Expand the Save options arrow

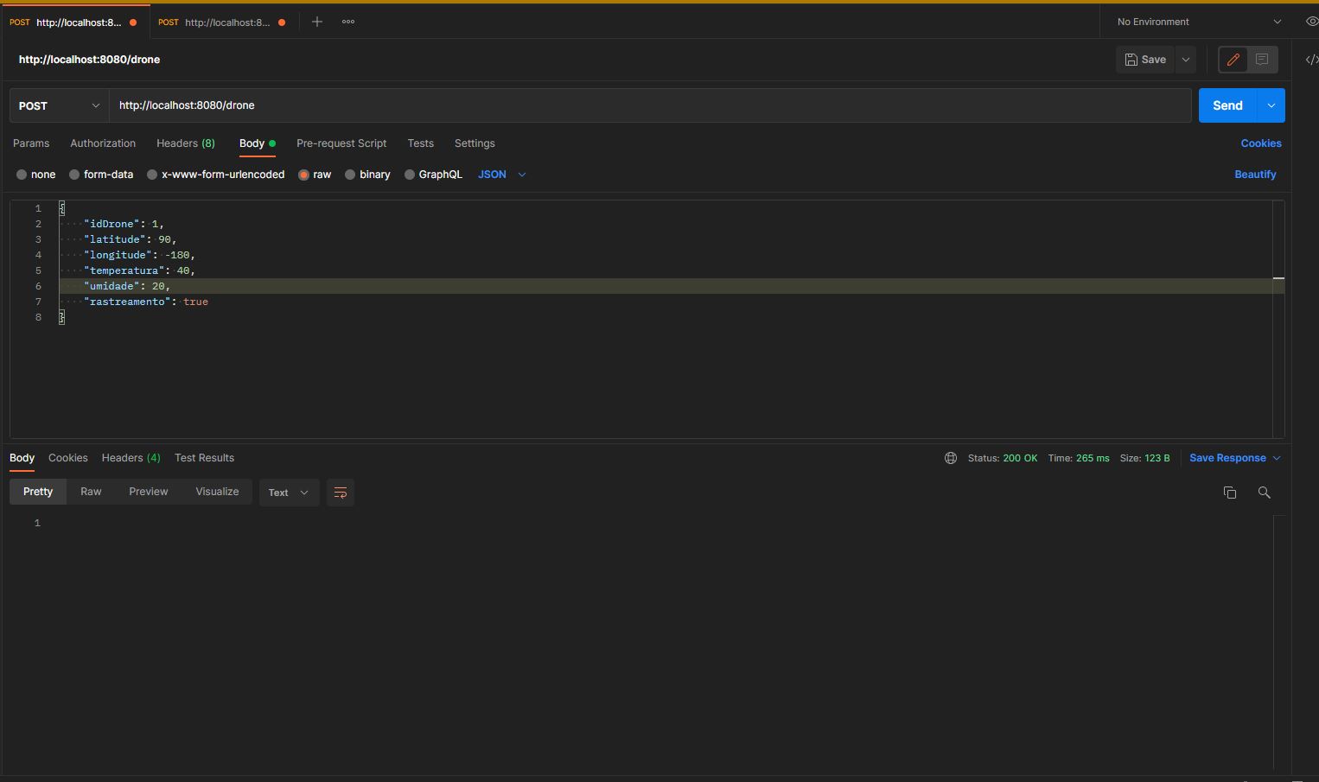pyautogui.click(x=1186, y=60)
